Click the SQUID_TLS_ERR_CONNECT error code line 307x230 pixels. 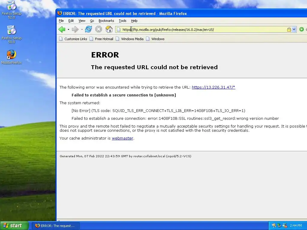coord(158,111)
